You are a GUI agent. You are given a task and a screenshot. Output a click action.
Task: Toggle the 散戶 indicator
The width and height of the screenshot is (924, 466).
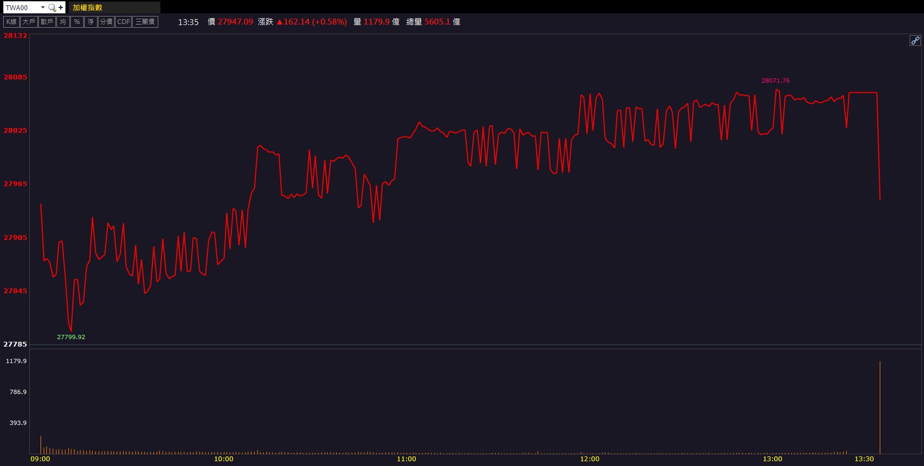pos(47,22)
